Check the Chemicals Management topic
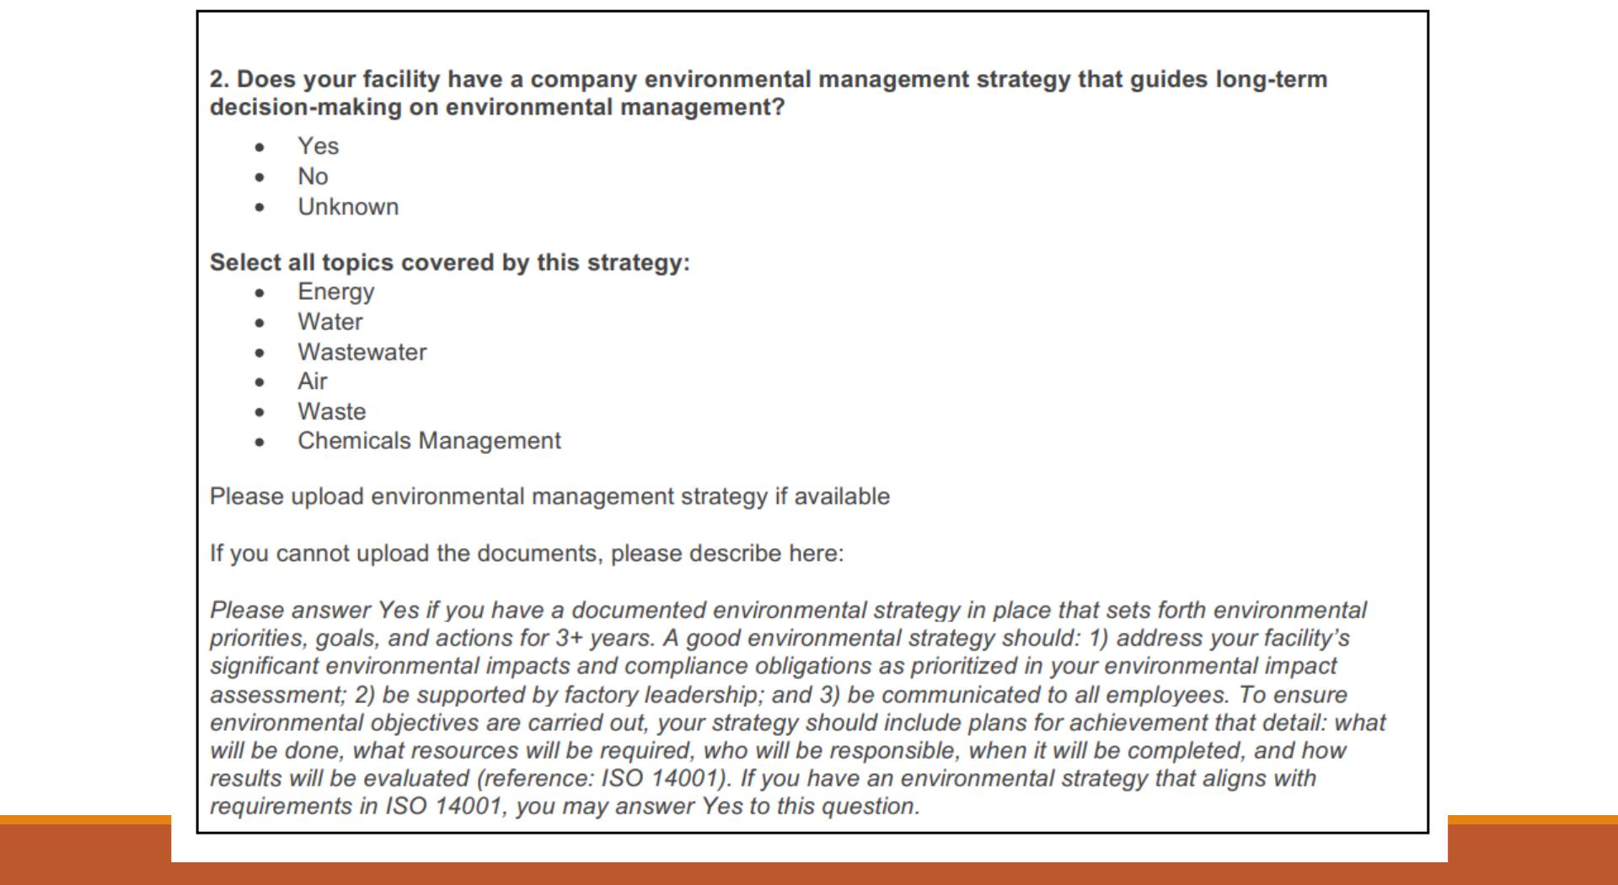The width and height of the screenshot is (1618, 885). (x=429, y=441)
